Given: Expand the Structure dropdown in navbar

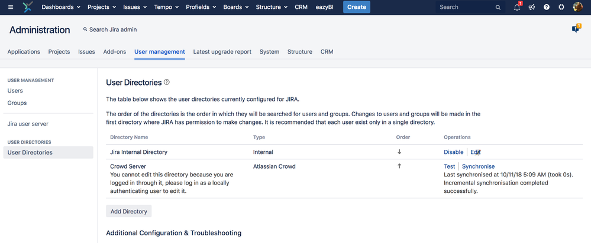Looking at the screenshot, I should tap(272, 6).
